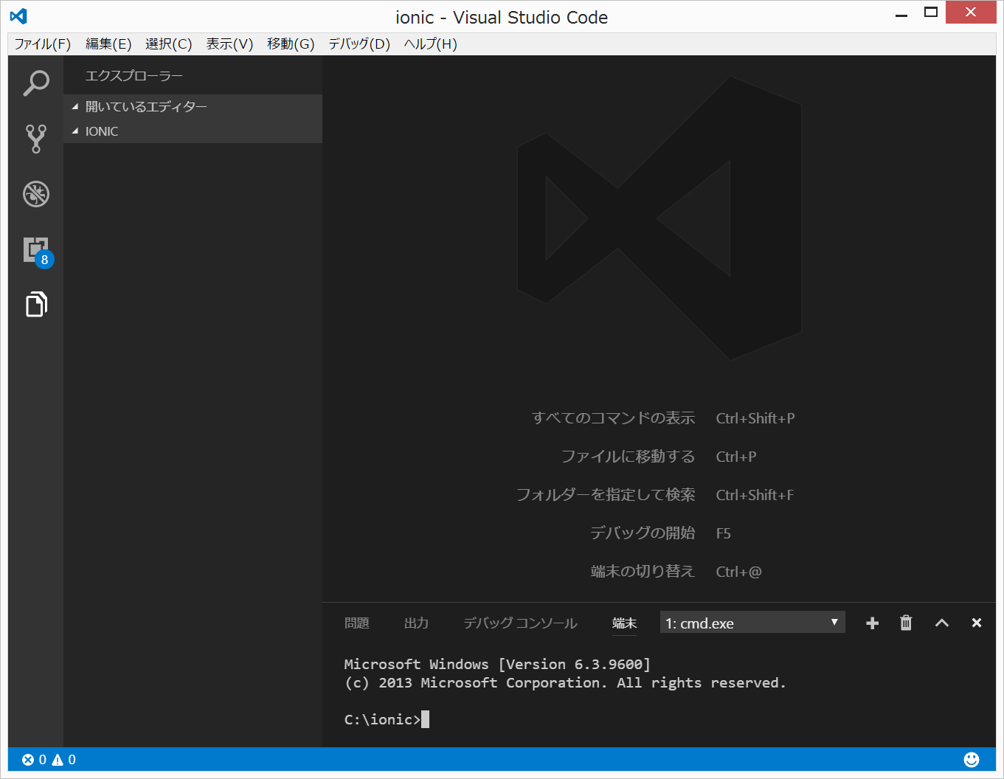Open the ファイル(F) menu

point(43,44)
